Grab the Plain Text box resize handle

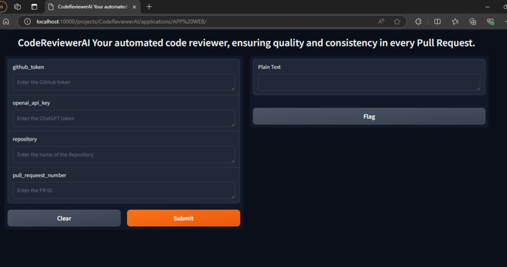478,89
